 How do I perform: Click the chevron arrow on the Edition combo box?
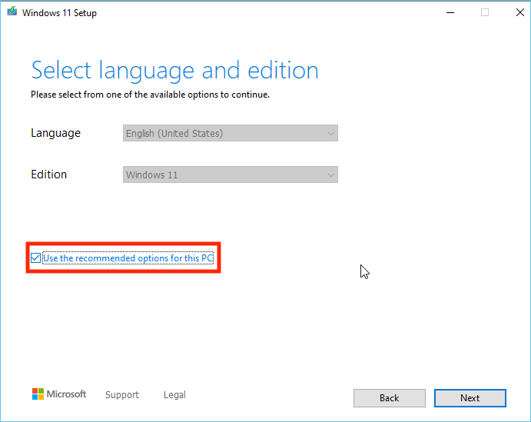(x=330, y=174)
